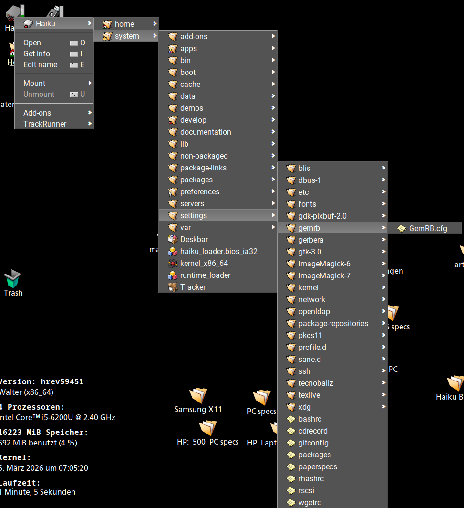Click the Deskbar application icon

pos(173,240)
